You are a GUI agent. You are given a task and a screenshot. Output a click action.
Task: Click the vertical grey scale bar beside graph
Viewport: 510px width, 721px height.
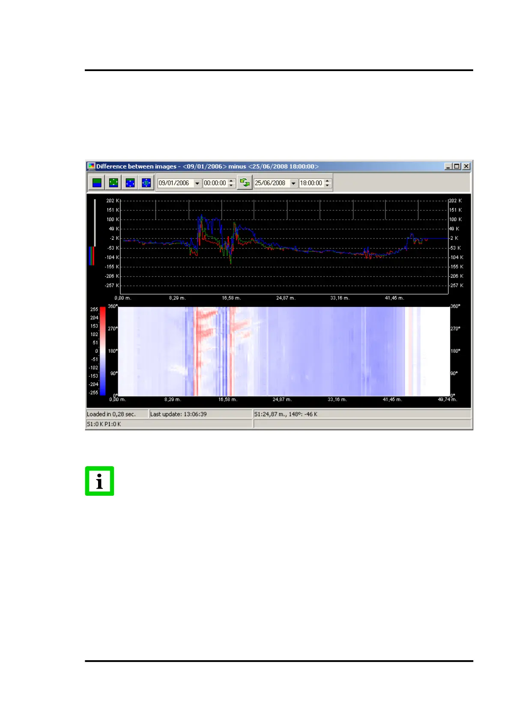pos(95,223)
